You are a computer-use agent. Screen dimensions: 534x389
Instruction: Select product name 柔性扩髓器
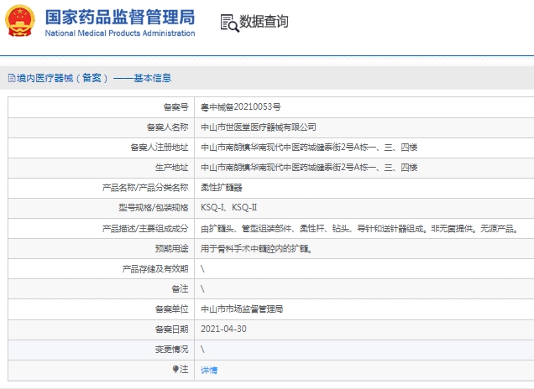tap(222, 187)
